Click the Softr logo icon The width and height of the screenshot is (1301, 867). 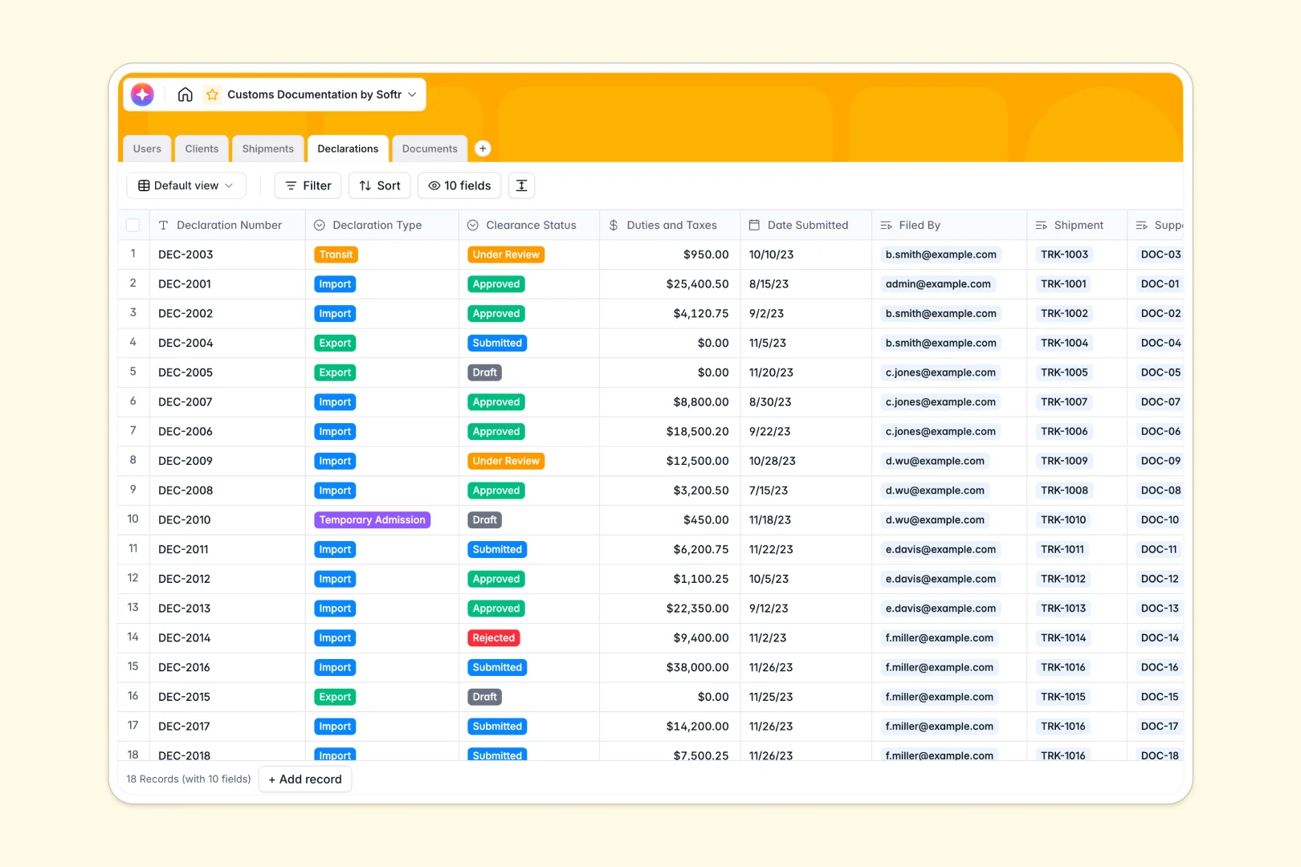click(142, 95)
